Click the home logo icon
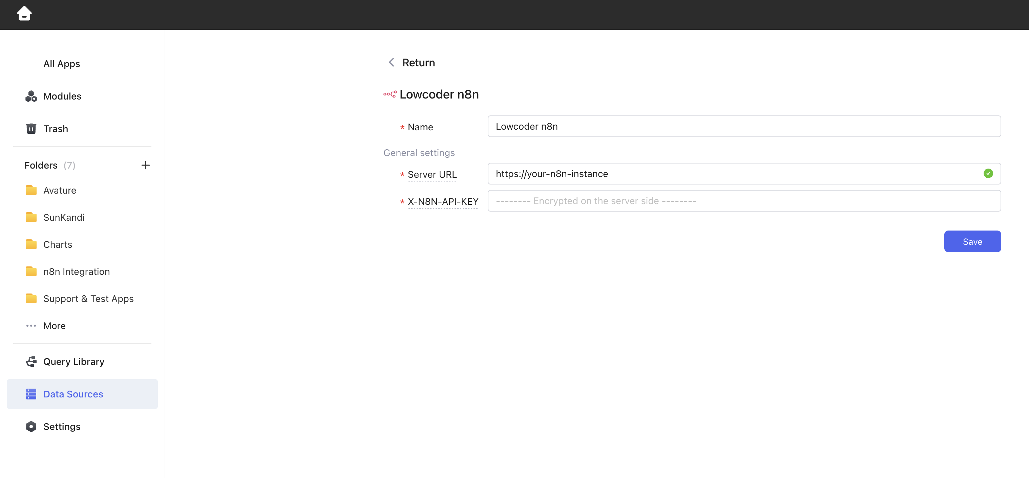The height and width of the screenshot is (478, 1029). 24,14
